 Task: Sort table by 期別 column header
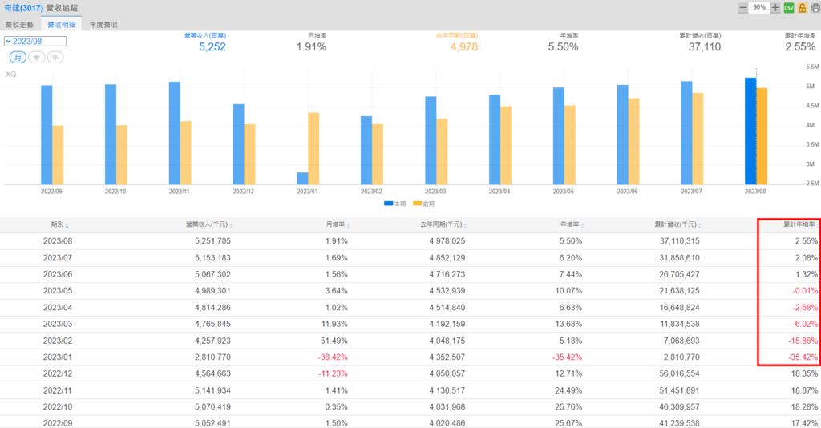pos(59,224)
